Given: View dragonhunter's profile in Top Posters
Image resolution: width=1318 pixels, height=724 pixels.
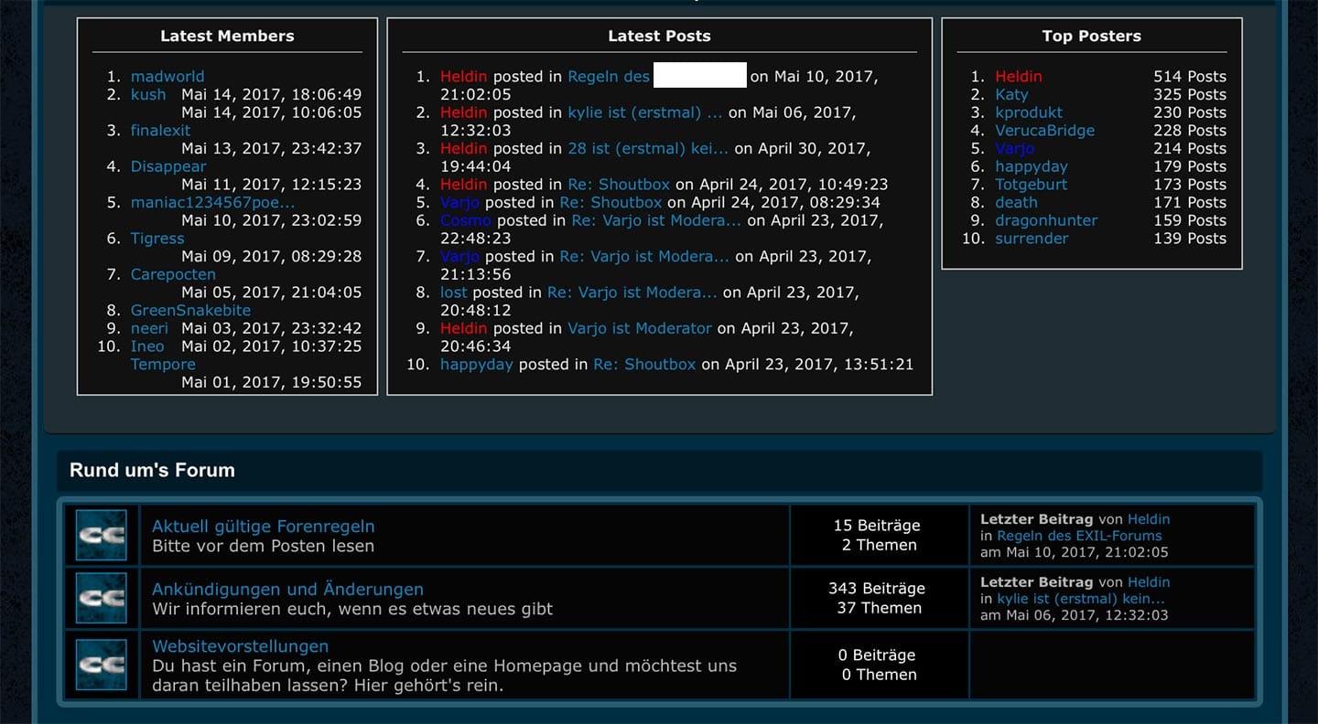Looking at the screenshot, I should coord(1046,220).
